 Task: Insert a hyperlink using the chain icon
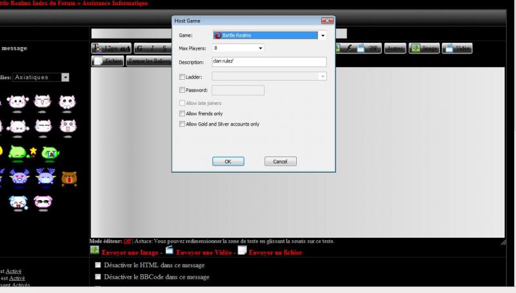pyautogui.click(x=373, y=48)
